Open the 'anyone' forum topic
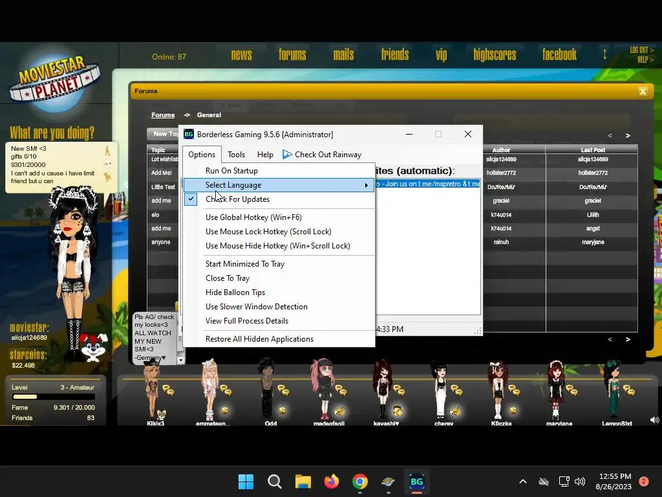 point(161,242)
